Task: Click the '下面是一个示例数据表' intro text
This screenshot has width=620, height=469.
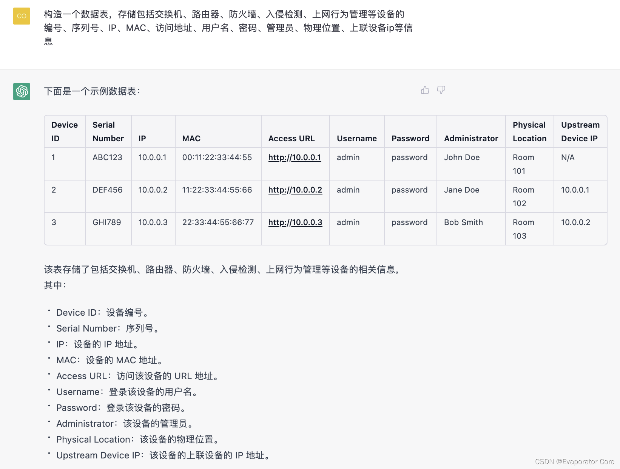Action: [92, 91]
